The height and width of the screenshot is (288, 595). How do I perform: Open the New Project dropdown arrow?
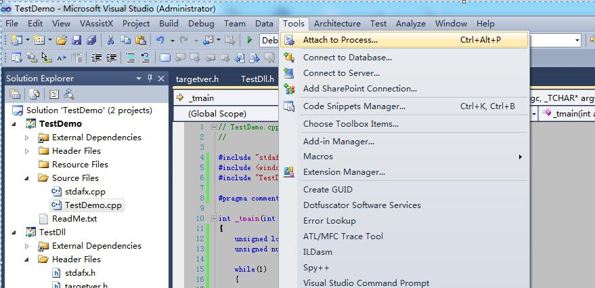28,40
